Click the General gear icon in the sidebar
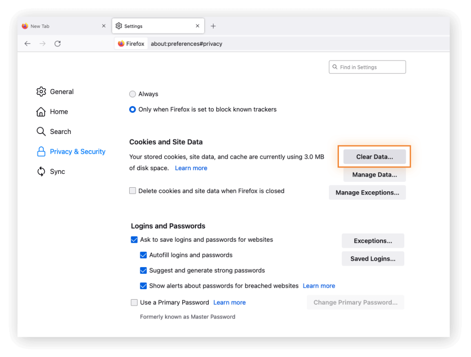The height and width of the screenshot is (357, 471). (x=41, y=92)
